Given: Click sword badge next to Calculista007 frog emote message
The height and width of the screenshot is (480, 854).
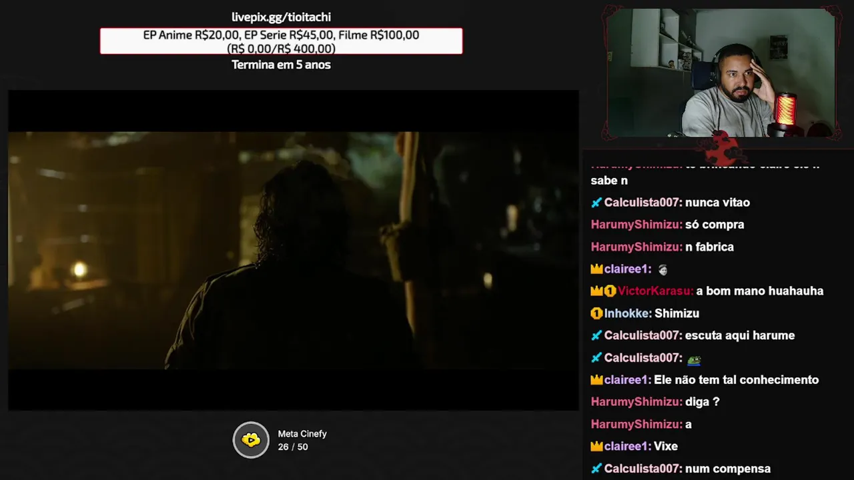Looking at the screenshot, I should coord(596,358).
